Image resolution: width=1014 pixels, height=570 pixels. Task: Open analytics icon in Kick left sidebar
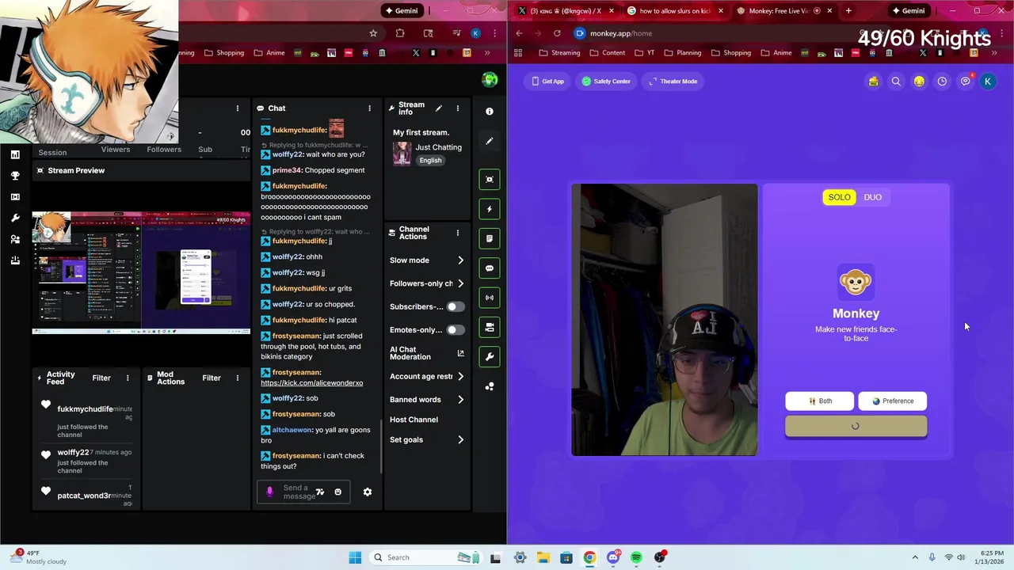[15, 154]
